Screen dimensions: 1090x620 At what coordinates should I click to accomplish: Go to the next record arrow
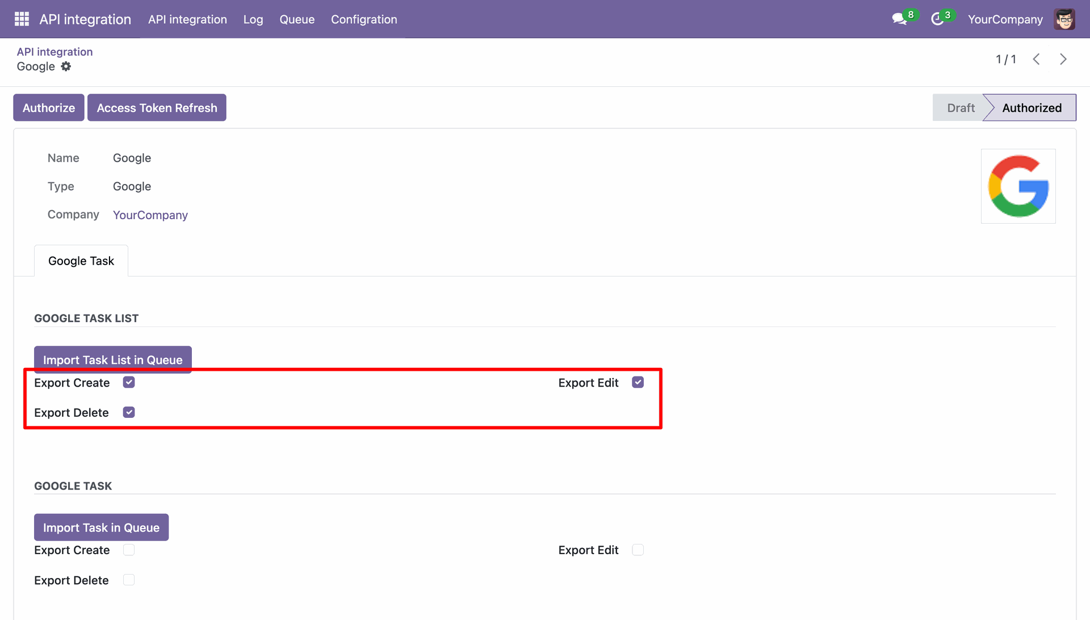[1063, 59]
